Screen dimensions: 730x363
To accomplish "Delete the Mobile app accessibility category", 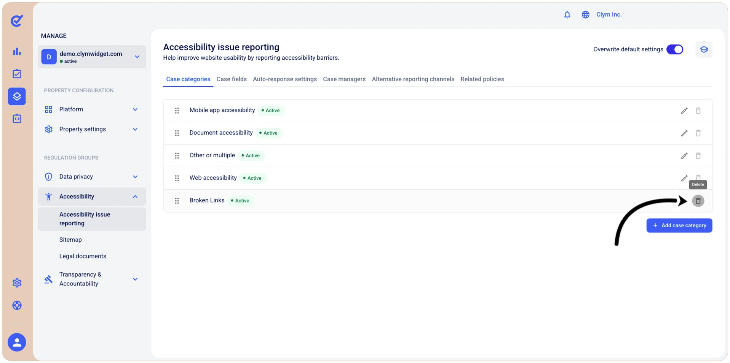I will pos(698,111).
